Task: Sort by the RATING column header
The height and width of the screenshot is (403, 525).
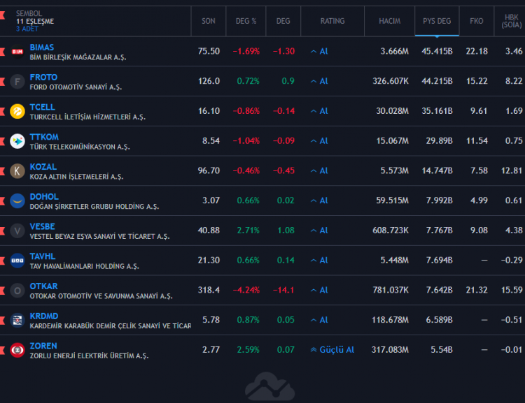Action: click(x=332, y=21)
